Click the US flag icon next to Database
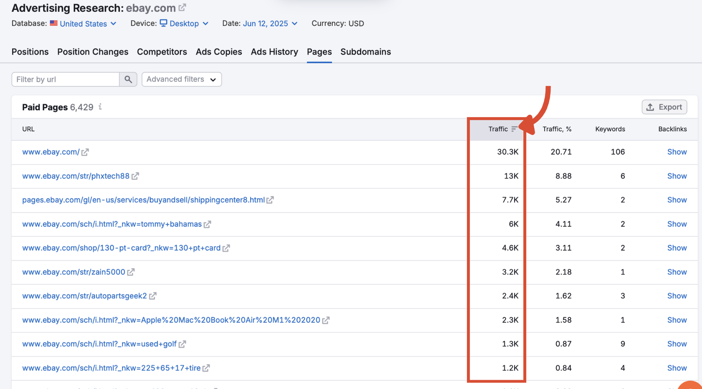Image resolution: width=702 pixels, height=389 pixels. coord(54,23)
